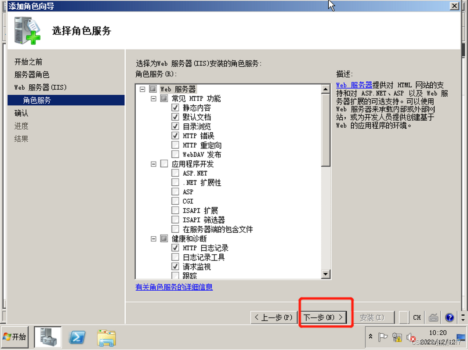Screen dimensions: 468x350
Task: Click the muted volume tray icon
Action: tap(411, 337)
